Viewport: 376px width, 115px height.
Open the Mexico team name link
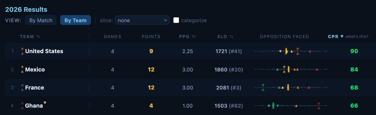pos(35,70)
